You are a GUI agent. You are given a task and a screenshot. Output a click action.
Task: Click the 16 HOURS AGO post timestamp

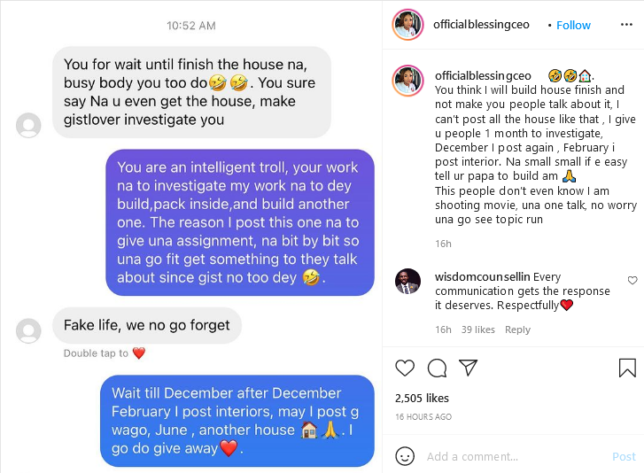(423, 416)
